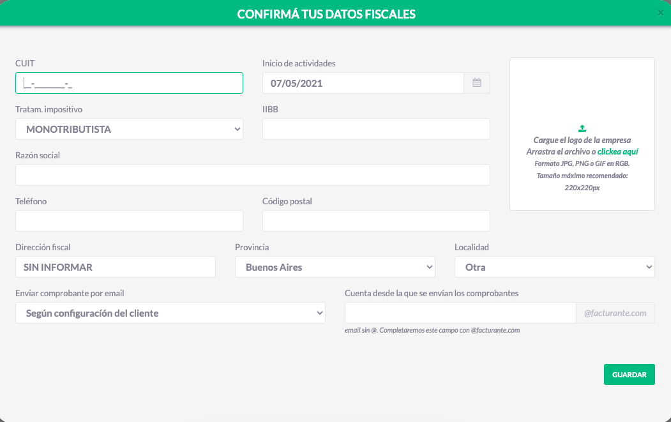Image resolution: width=671 pixels, height=422 pixels.
Task: Focus the CUIT input field
Action: [x=129, y=83]
